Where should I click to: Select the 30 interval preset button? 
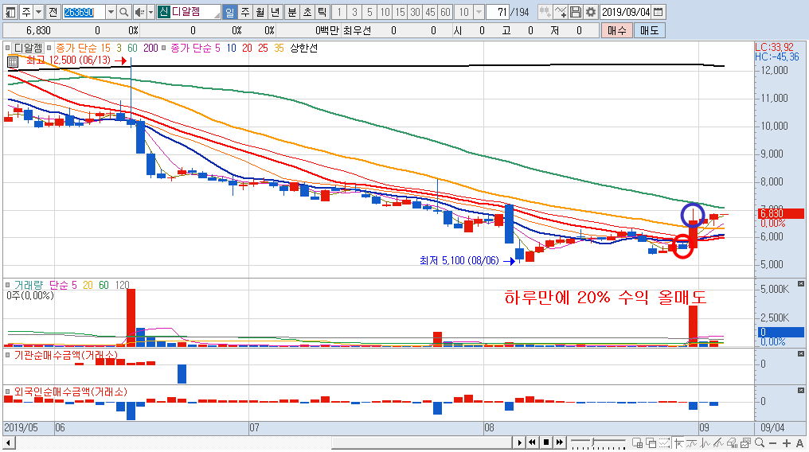point(415,12)
